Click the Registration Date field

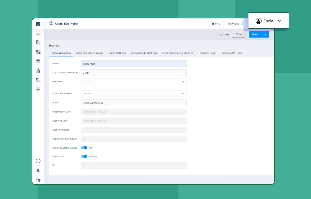pyautogui.click(x=134, y=112)
